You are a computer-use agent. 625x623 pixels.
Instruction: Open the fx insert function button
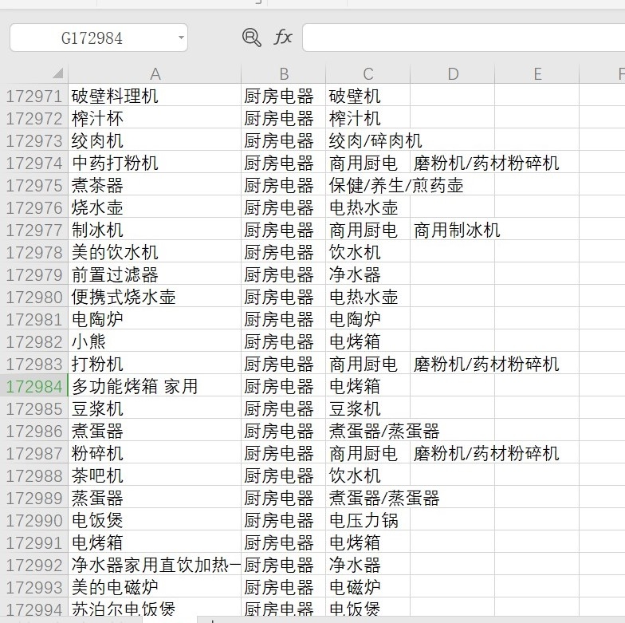pos(282,37)
